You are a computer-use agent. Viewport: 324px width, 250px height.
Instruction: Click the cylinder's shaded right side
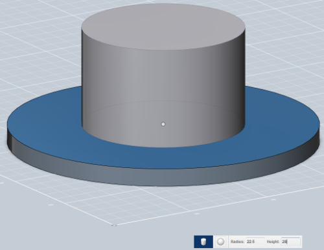233,86
